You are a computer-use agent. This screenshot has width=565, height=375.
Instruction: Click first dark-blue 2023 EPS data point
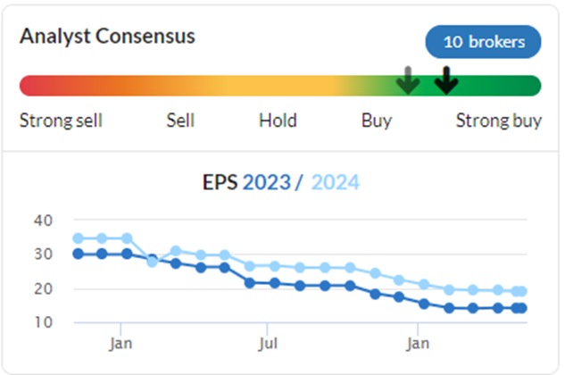pyautogui.click(x=78, y=254)
